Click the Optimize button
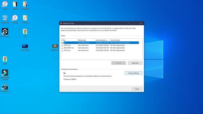Screen dimensions: 203x114 (x=135, y=63)
